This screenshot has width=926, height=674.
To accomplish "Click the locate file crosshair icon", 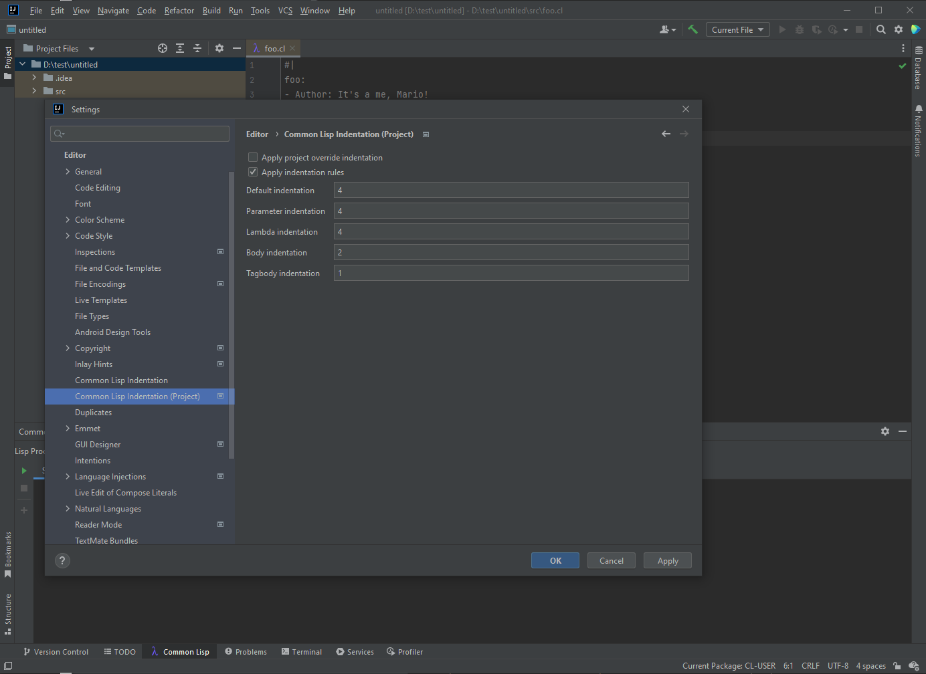I will coord(163,48).
